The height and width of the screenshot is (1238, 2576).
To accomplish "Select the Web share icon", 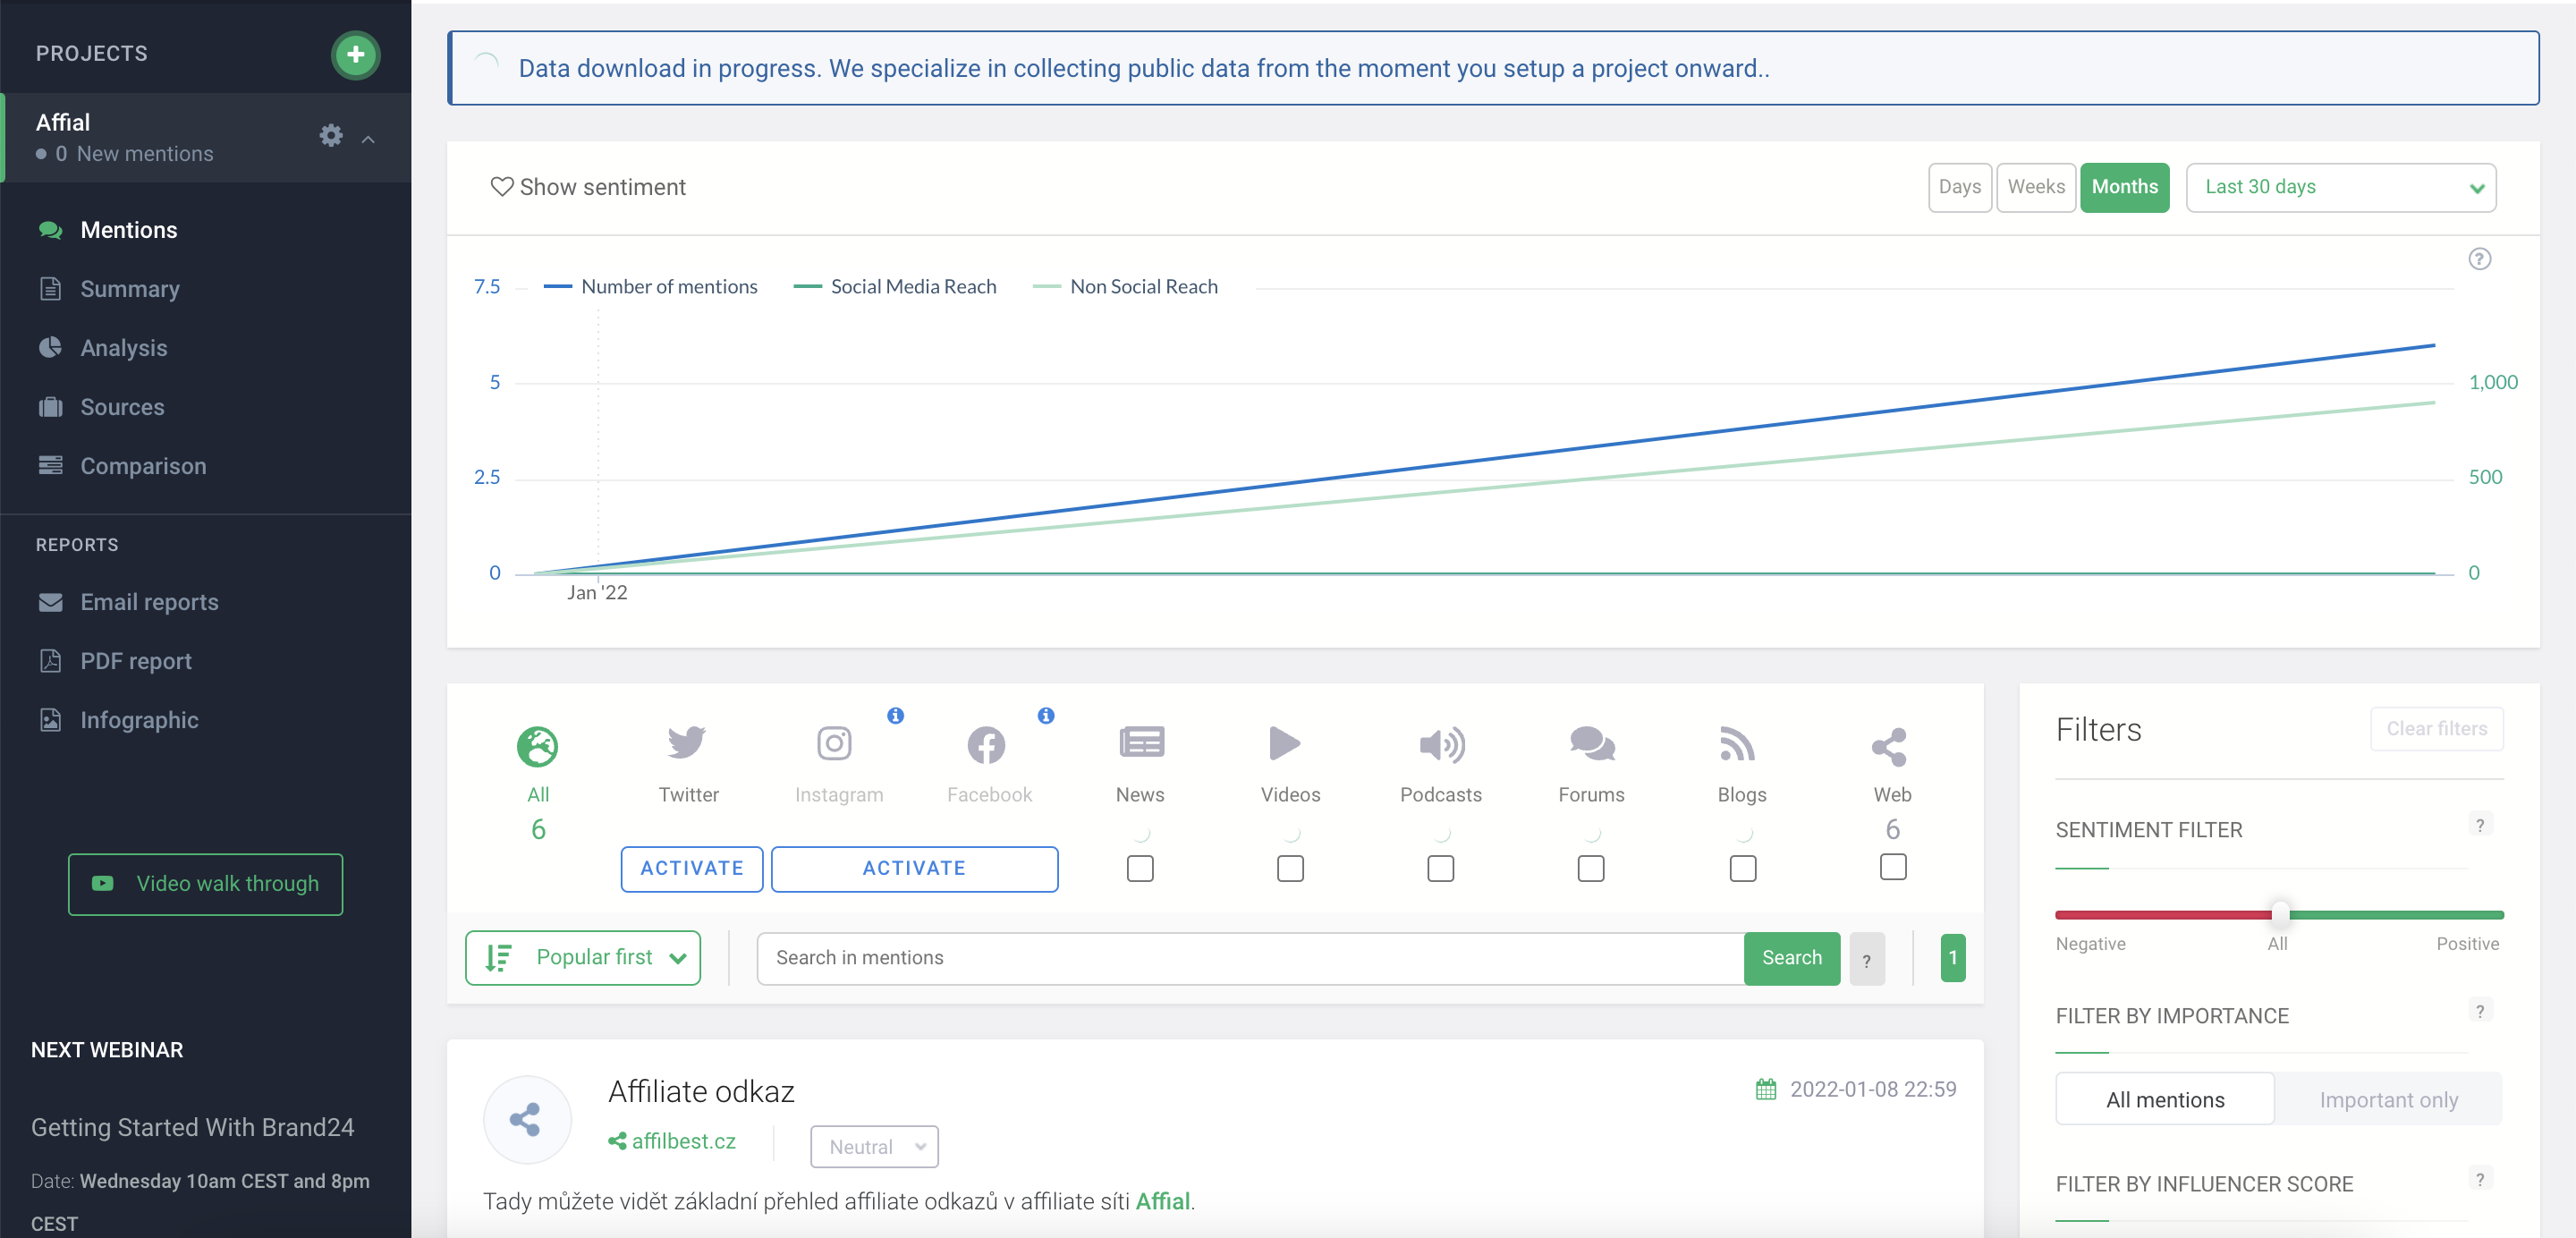I will 1889,746.
